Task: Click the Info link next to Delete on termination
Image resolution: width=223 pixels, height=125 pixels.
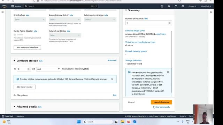Action: pos(106,15)
